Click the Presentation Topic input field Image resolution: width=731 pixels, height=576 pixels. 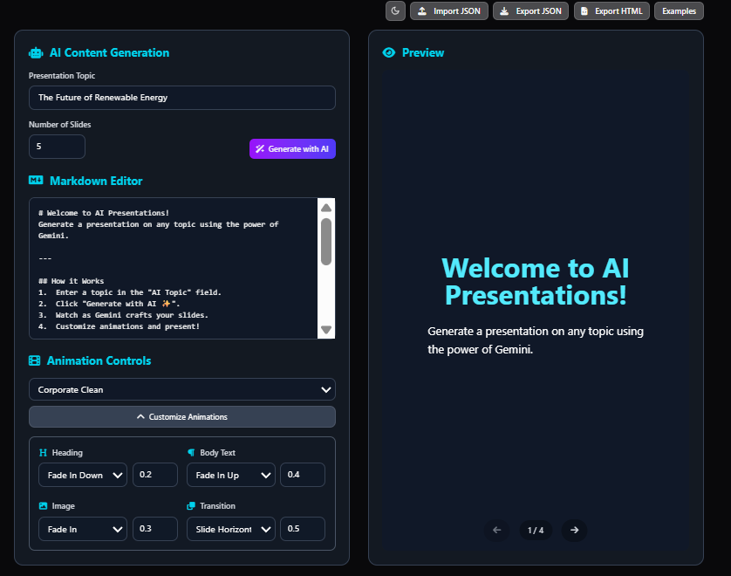tap(181, 98)
